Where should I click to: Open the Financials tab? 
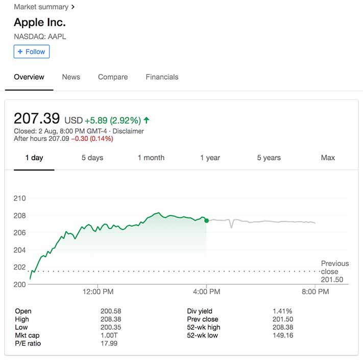click(x=162, y=77)
